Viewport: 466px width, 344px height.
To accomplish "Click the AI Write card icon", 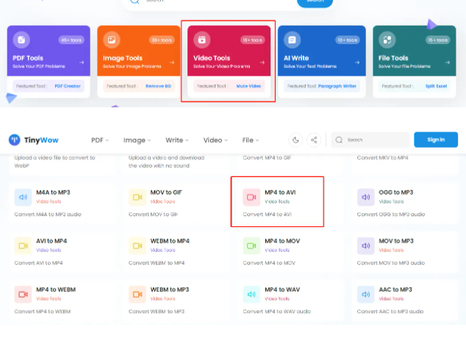I will pos(292,40).
